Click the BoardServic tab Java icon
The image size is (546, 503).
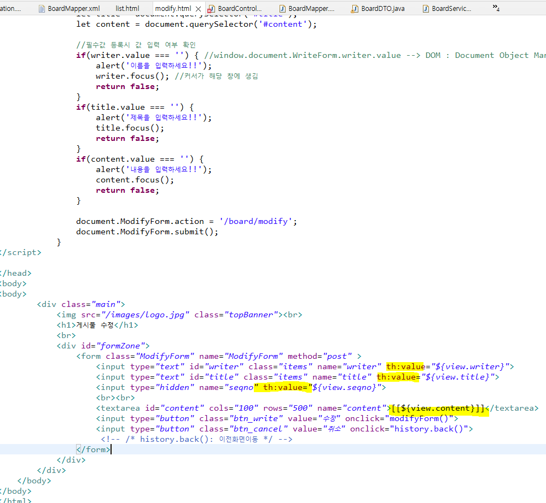click(x=426, y=9)
